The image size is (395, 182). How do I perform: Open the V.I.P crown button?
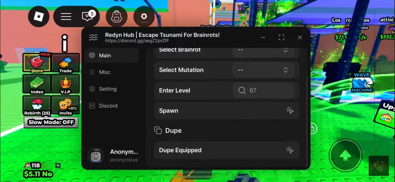(66, 84)
